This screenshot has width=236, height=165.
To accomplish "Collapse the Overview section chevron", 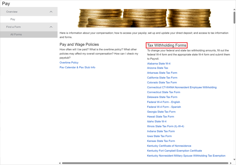I will click(x=51, y=12).
